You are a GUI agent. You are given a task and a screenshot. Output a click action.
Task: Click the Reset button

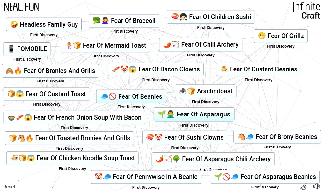(9, 187)
